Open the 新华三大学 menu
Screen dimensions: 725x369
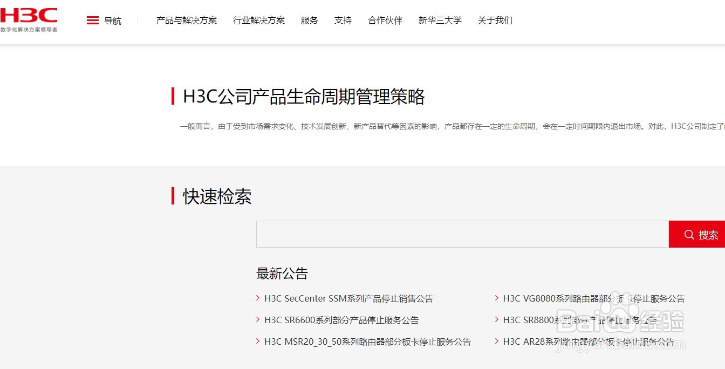click(440, 20)
